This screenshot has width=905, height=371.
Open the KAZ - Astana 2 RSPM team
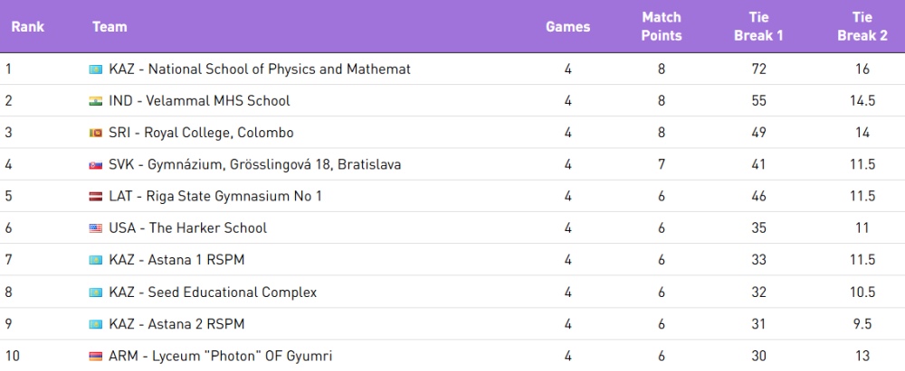[176, 324]
